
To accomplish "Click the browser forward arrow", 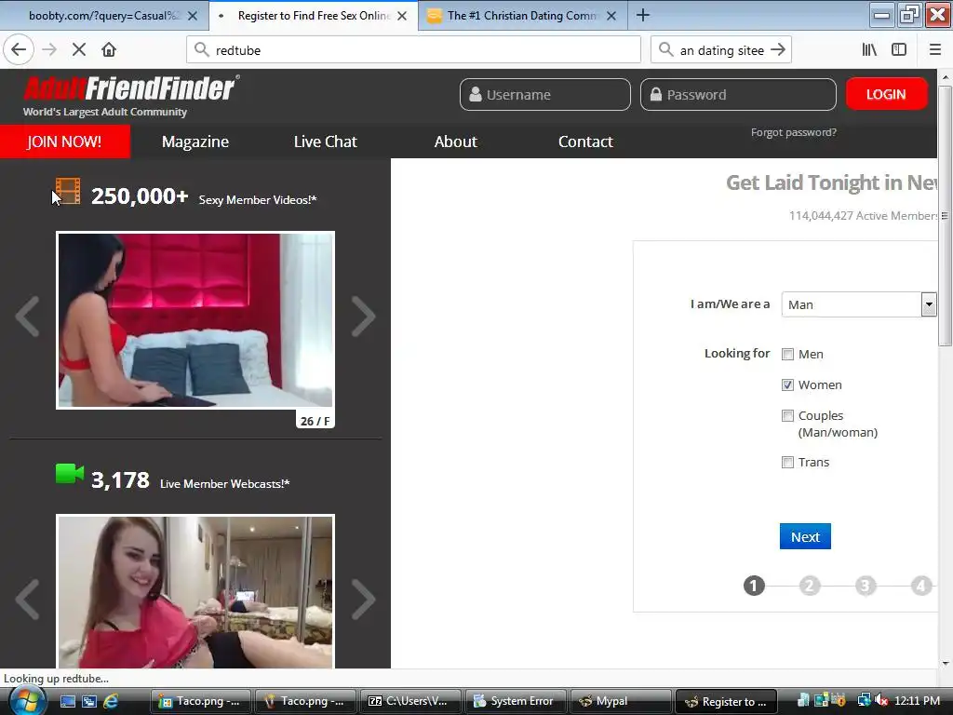I will pos(49,50).
